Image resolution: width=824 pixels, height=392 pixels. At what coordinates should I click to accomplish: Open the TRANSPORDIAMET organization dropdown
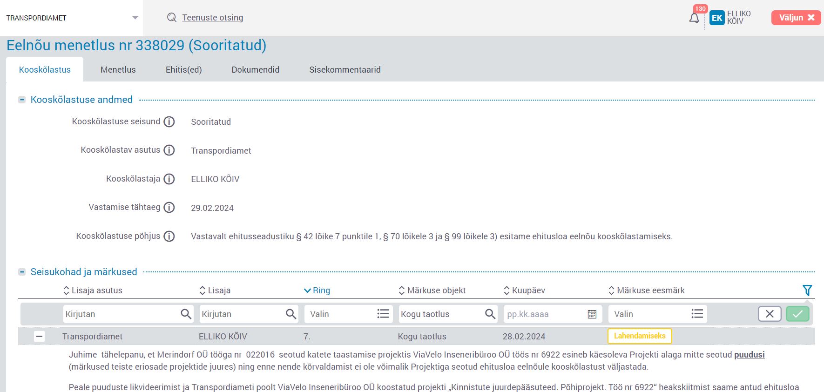[x=72, y=18]
